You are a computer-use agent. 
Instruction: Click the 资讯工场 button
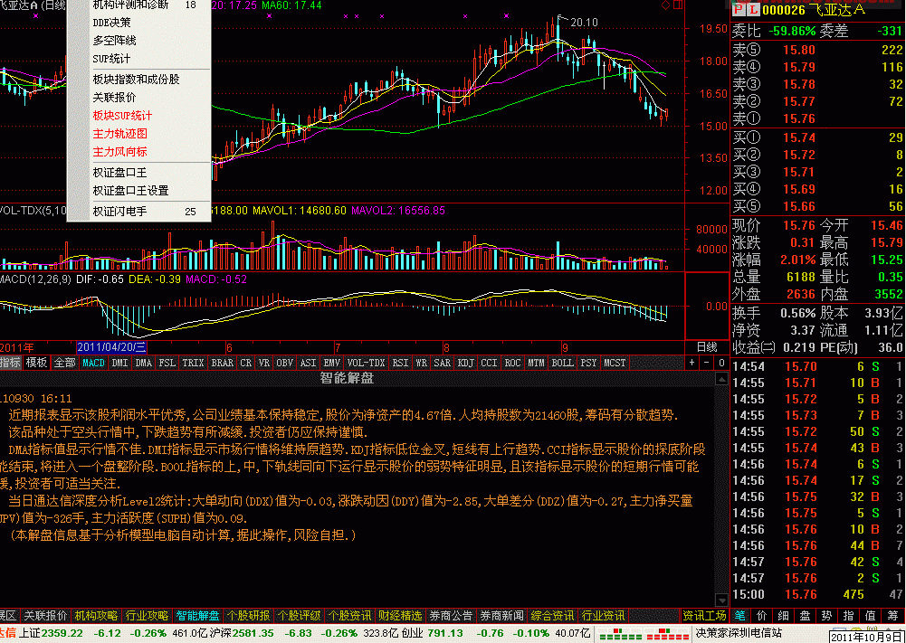[x=704, y=616]
